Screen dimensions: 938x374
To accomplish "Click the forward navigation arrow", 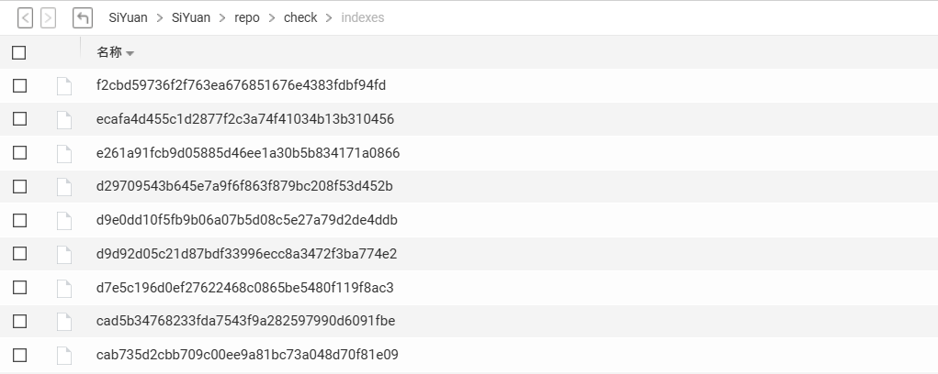I will (48, 17).
